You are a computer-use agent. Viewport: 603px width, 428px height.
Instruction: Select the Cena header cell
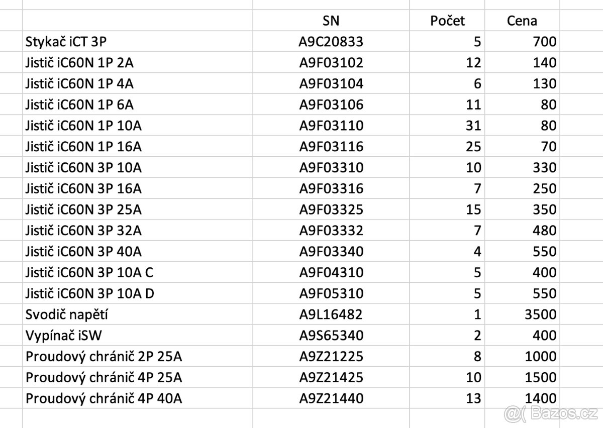coord(522,21)
